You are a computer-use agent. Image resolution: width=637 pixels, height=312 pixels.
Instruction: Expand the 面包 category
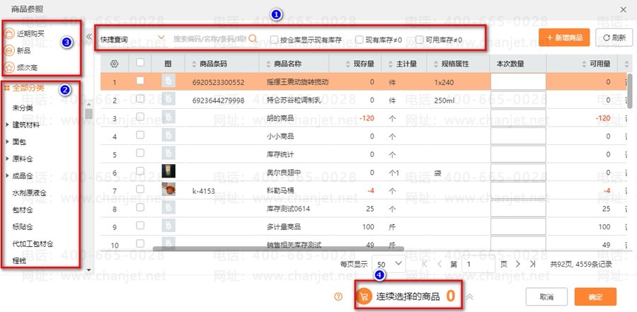7,141
